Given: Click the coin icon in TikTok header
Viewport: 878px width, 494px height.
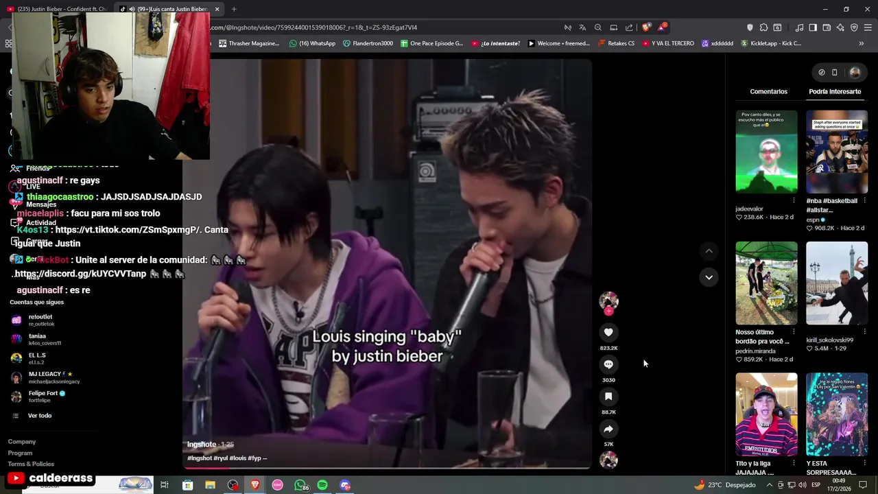Looking at the screenshot, I should coord(822,72).
